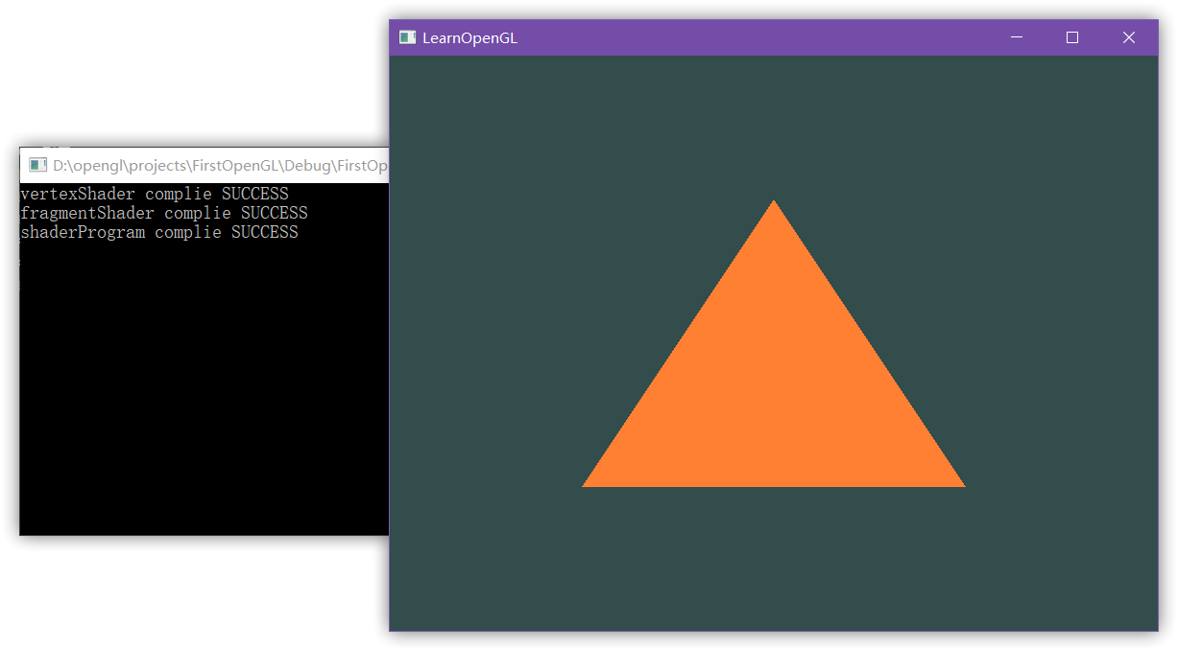1178x651 pixels.
Task: Maximize the LearnOpenGL window
Action: tap(1072, 37)
